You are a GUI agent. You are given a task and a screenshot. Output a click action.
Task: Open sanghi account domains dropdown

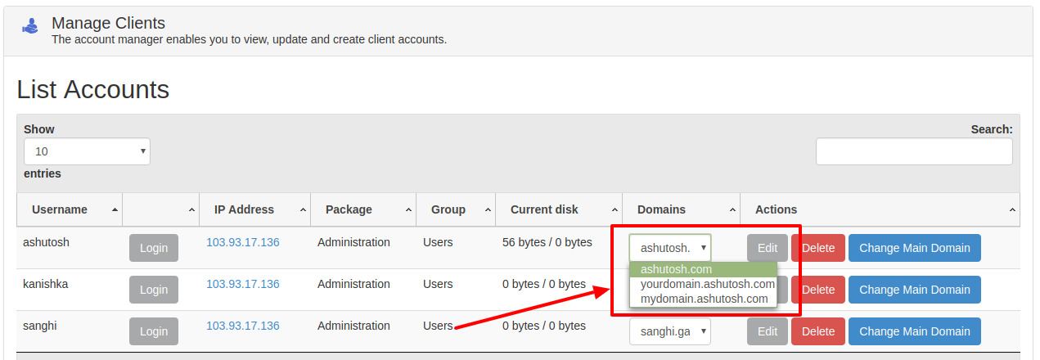[x=670, y=331]
